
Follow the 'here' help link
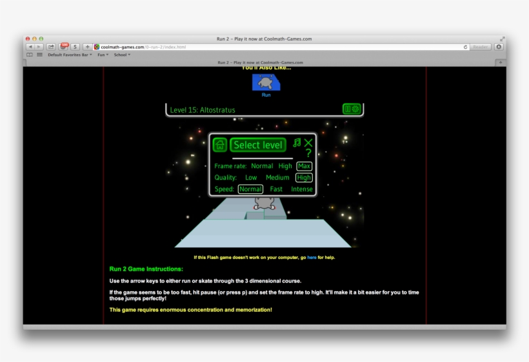[x=312, y=257]
